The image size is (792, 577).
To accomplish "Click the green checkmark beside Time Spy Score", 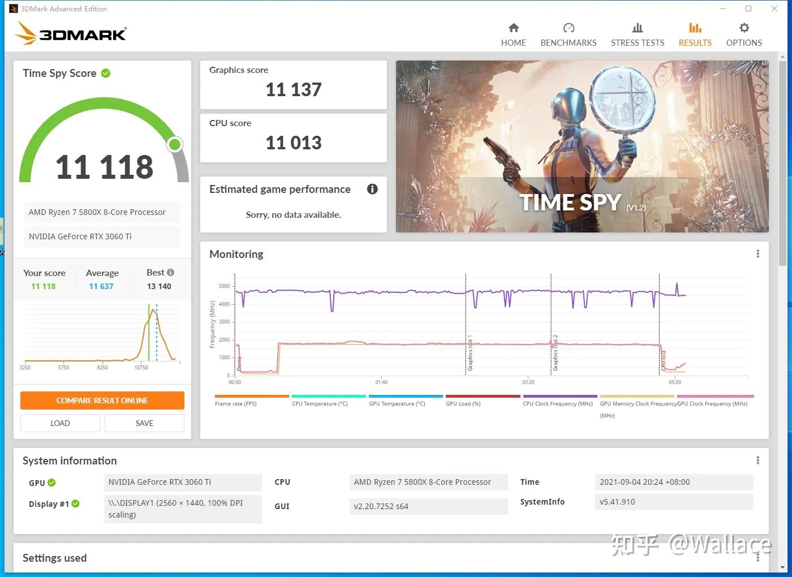I will (x=106, y=73).
